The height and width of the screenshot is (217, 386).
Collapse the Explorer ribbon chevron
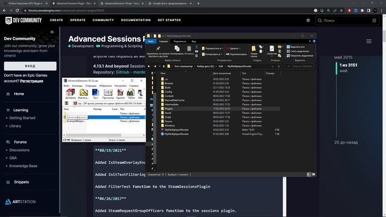(x=309, y=42)
